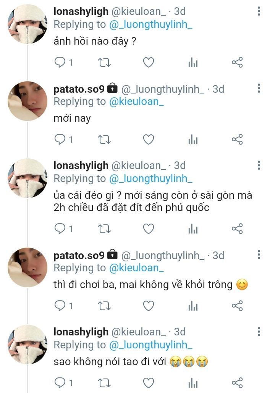The image size is (275, 393).
Task: Like the "mới nay" tweet
Action: click(x=148, y=139)
